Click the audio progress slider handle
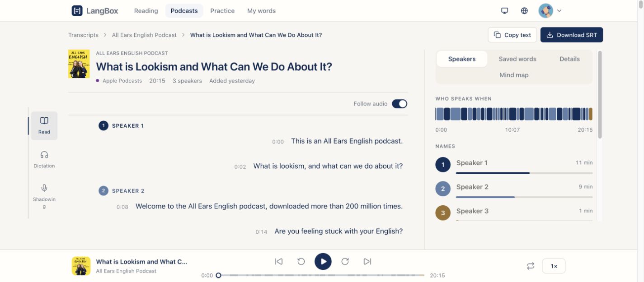Viewport: 644px width, 282px height. click(x=218, y=275)
